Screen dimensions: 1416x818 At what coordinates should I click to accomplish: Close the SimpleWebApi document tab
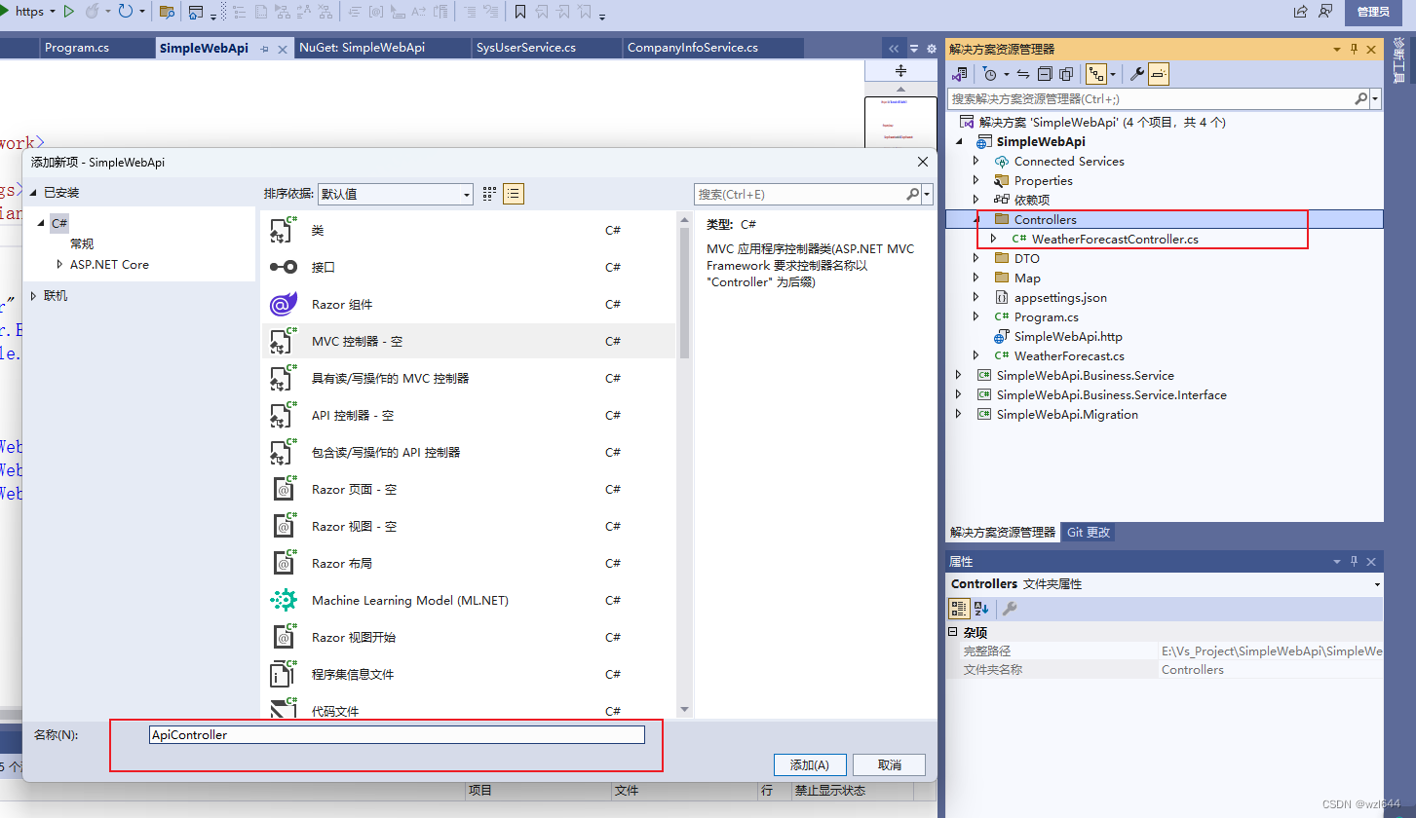pos(284,49)
